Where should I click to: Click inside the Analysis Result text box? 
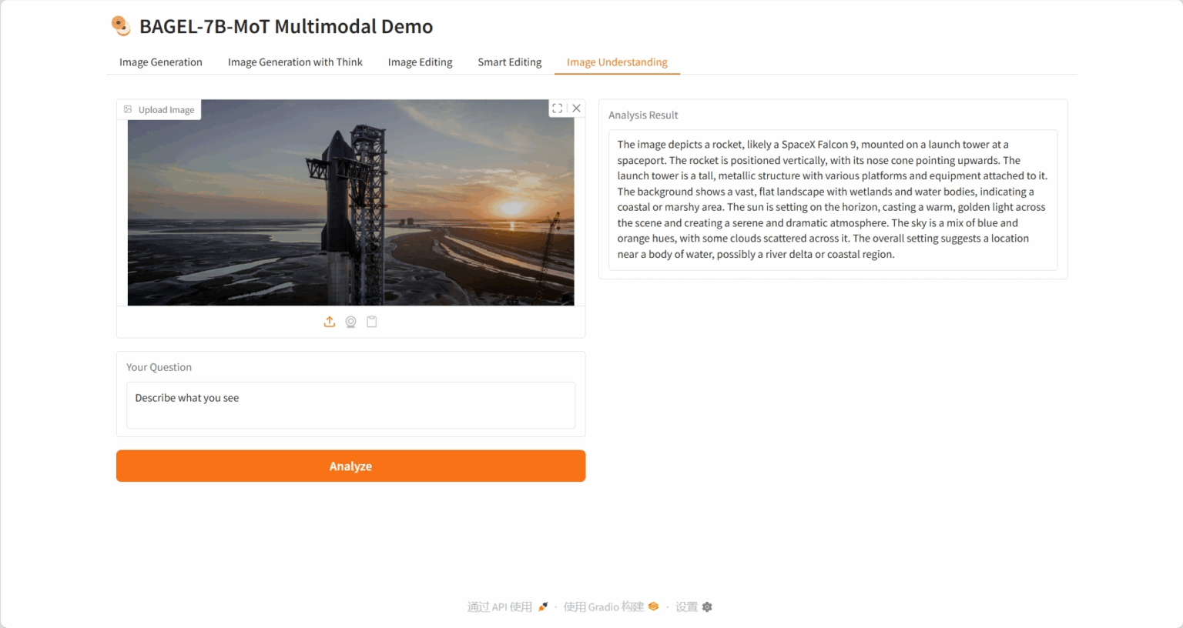[x=832, y=199]
